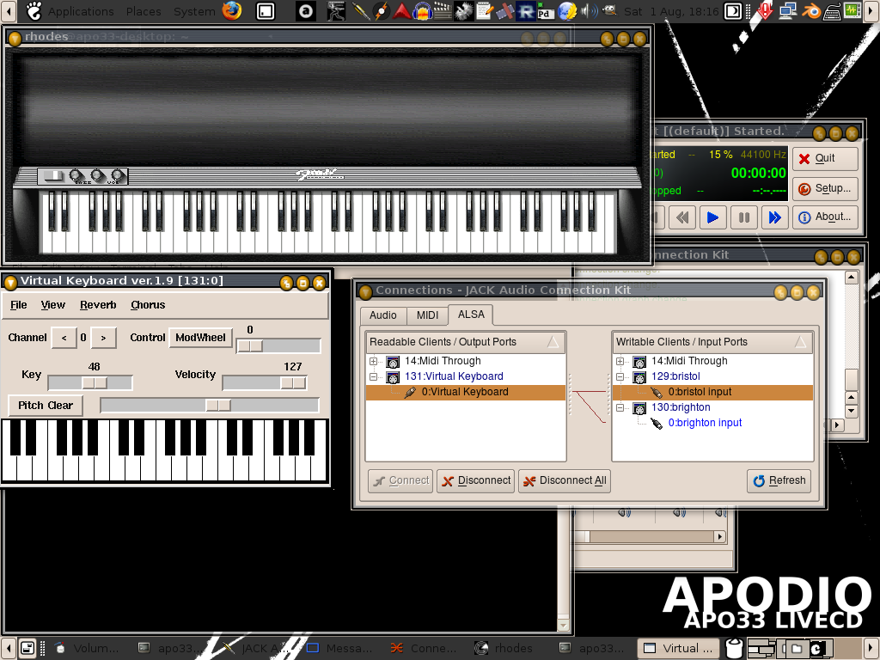The width and height of the screenshot is (880, 660).
Task: Click Disconnect All in Connections window
Action: point(565,481)
